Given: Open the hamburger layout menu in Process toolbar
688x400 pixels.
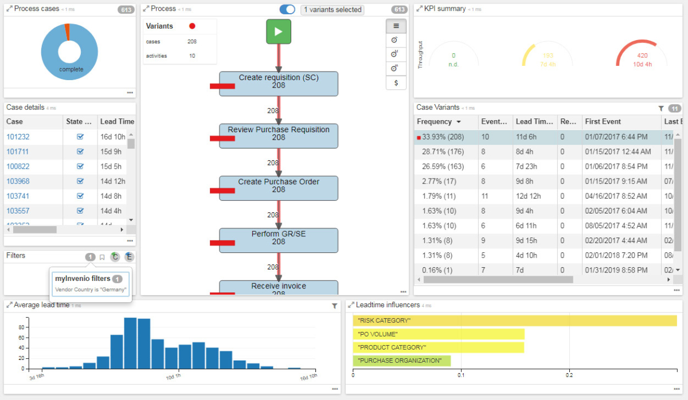Looking at the screenshot, I should [396, 26].
